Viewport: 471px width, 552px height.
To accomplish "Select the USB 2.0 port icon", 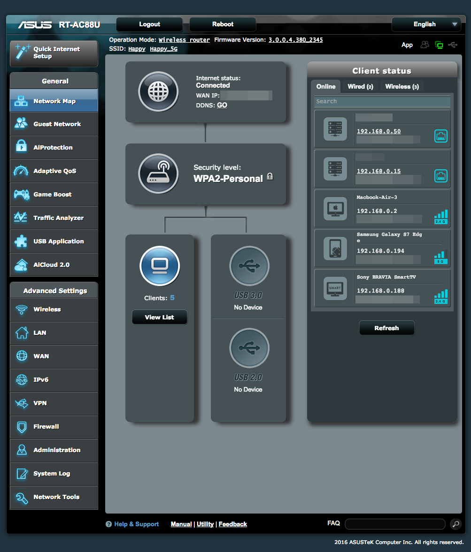I will pos(249,348).
